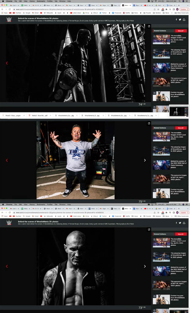Viewport: 190px width, 313px height.
Task: Open the Apple menu in the topmost menu bar
Action: click(x=2, y=1)
